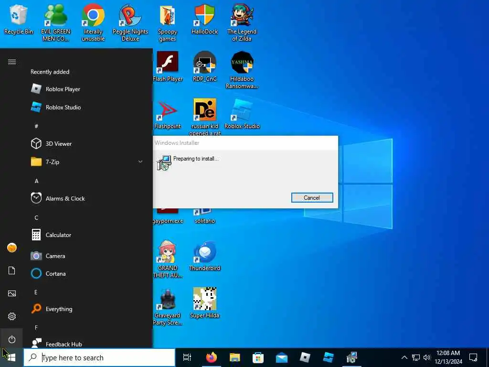The image size is (489, 367).
Task: Open Documents from the Start sidebar
Action: click(12, 270)
